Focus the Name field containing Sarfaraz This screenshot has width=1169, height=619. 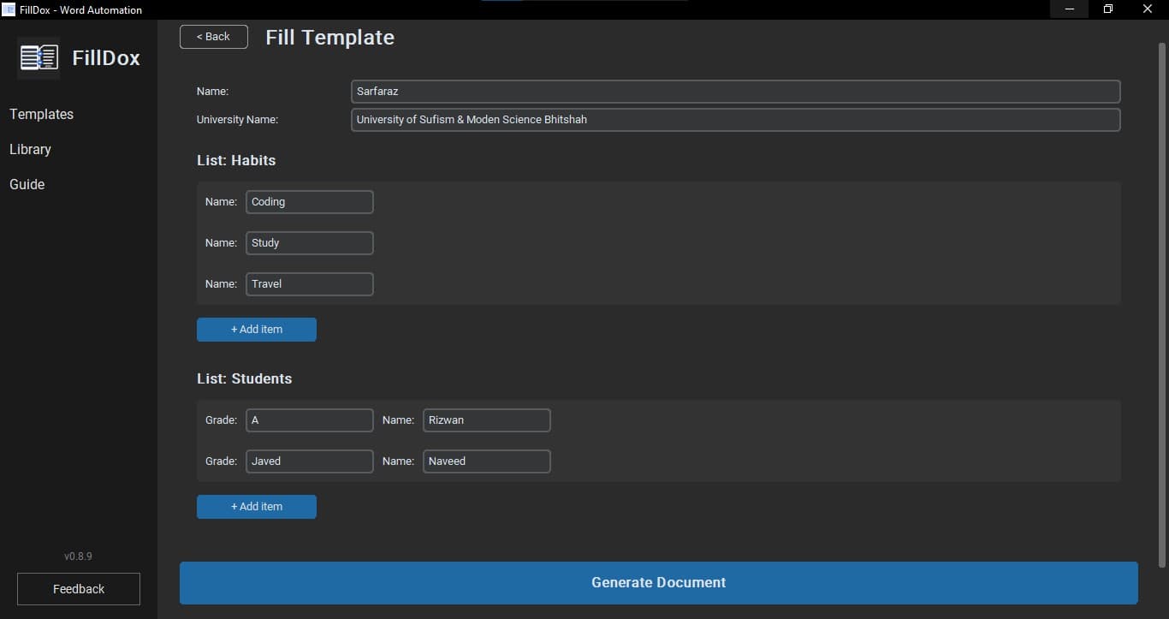coord(735,92)
